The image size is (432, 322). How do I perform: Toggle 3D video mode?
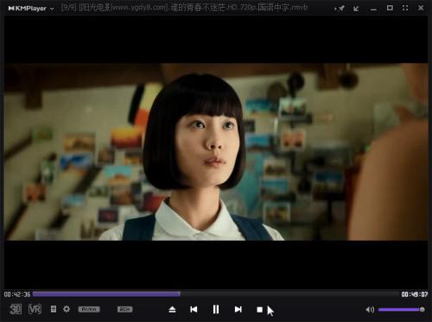(16, 309)
